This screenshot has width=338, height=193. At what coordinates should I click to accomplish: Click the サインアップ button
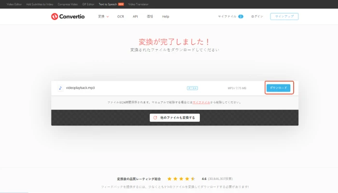tap(284, 16)
